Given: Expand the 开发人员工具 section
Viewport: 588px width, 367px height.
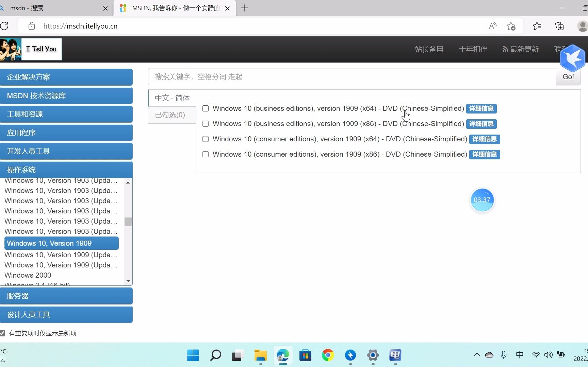Looking at the screenshot, I should coord(66,151).
